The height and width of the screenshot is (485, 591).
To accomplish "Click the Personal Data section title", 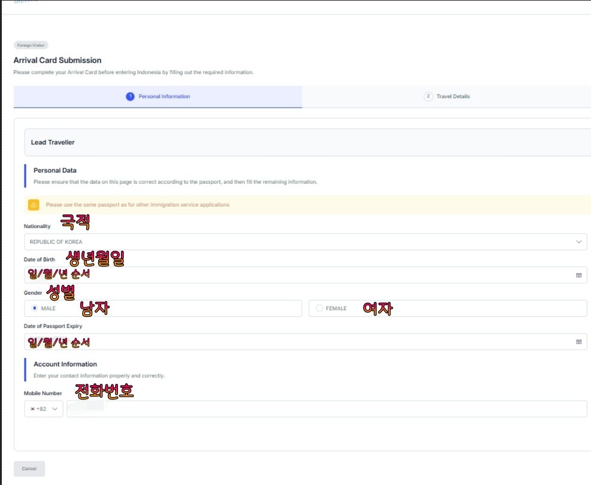I will click(x=55, y=170).
